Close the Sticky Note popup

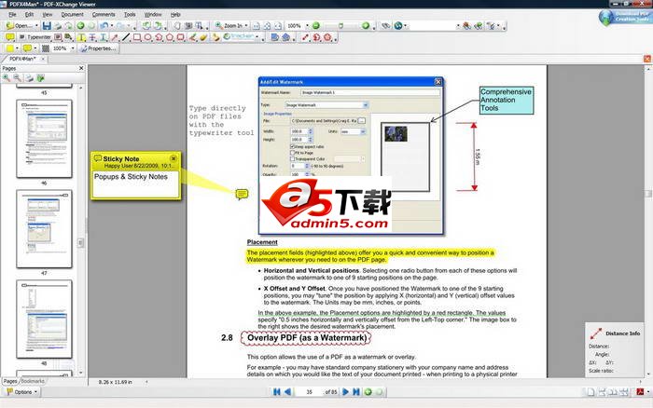[174, 158]
